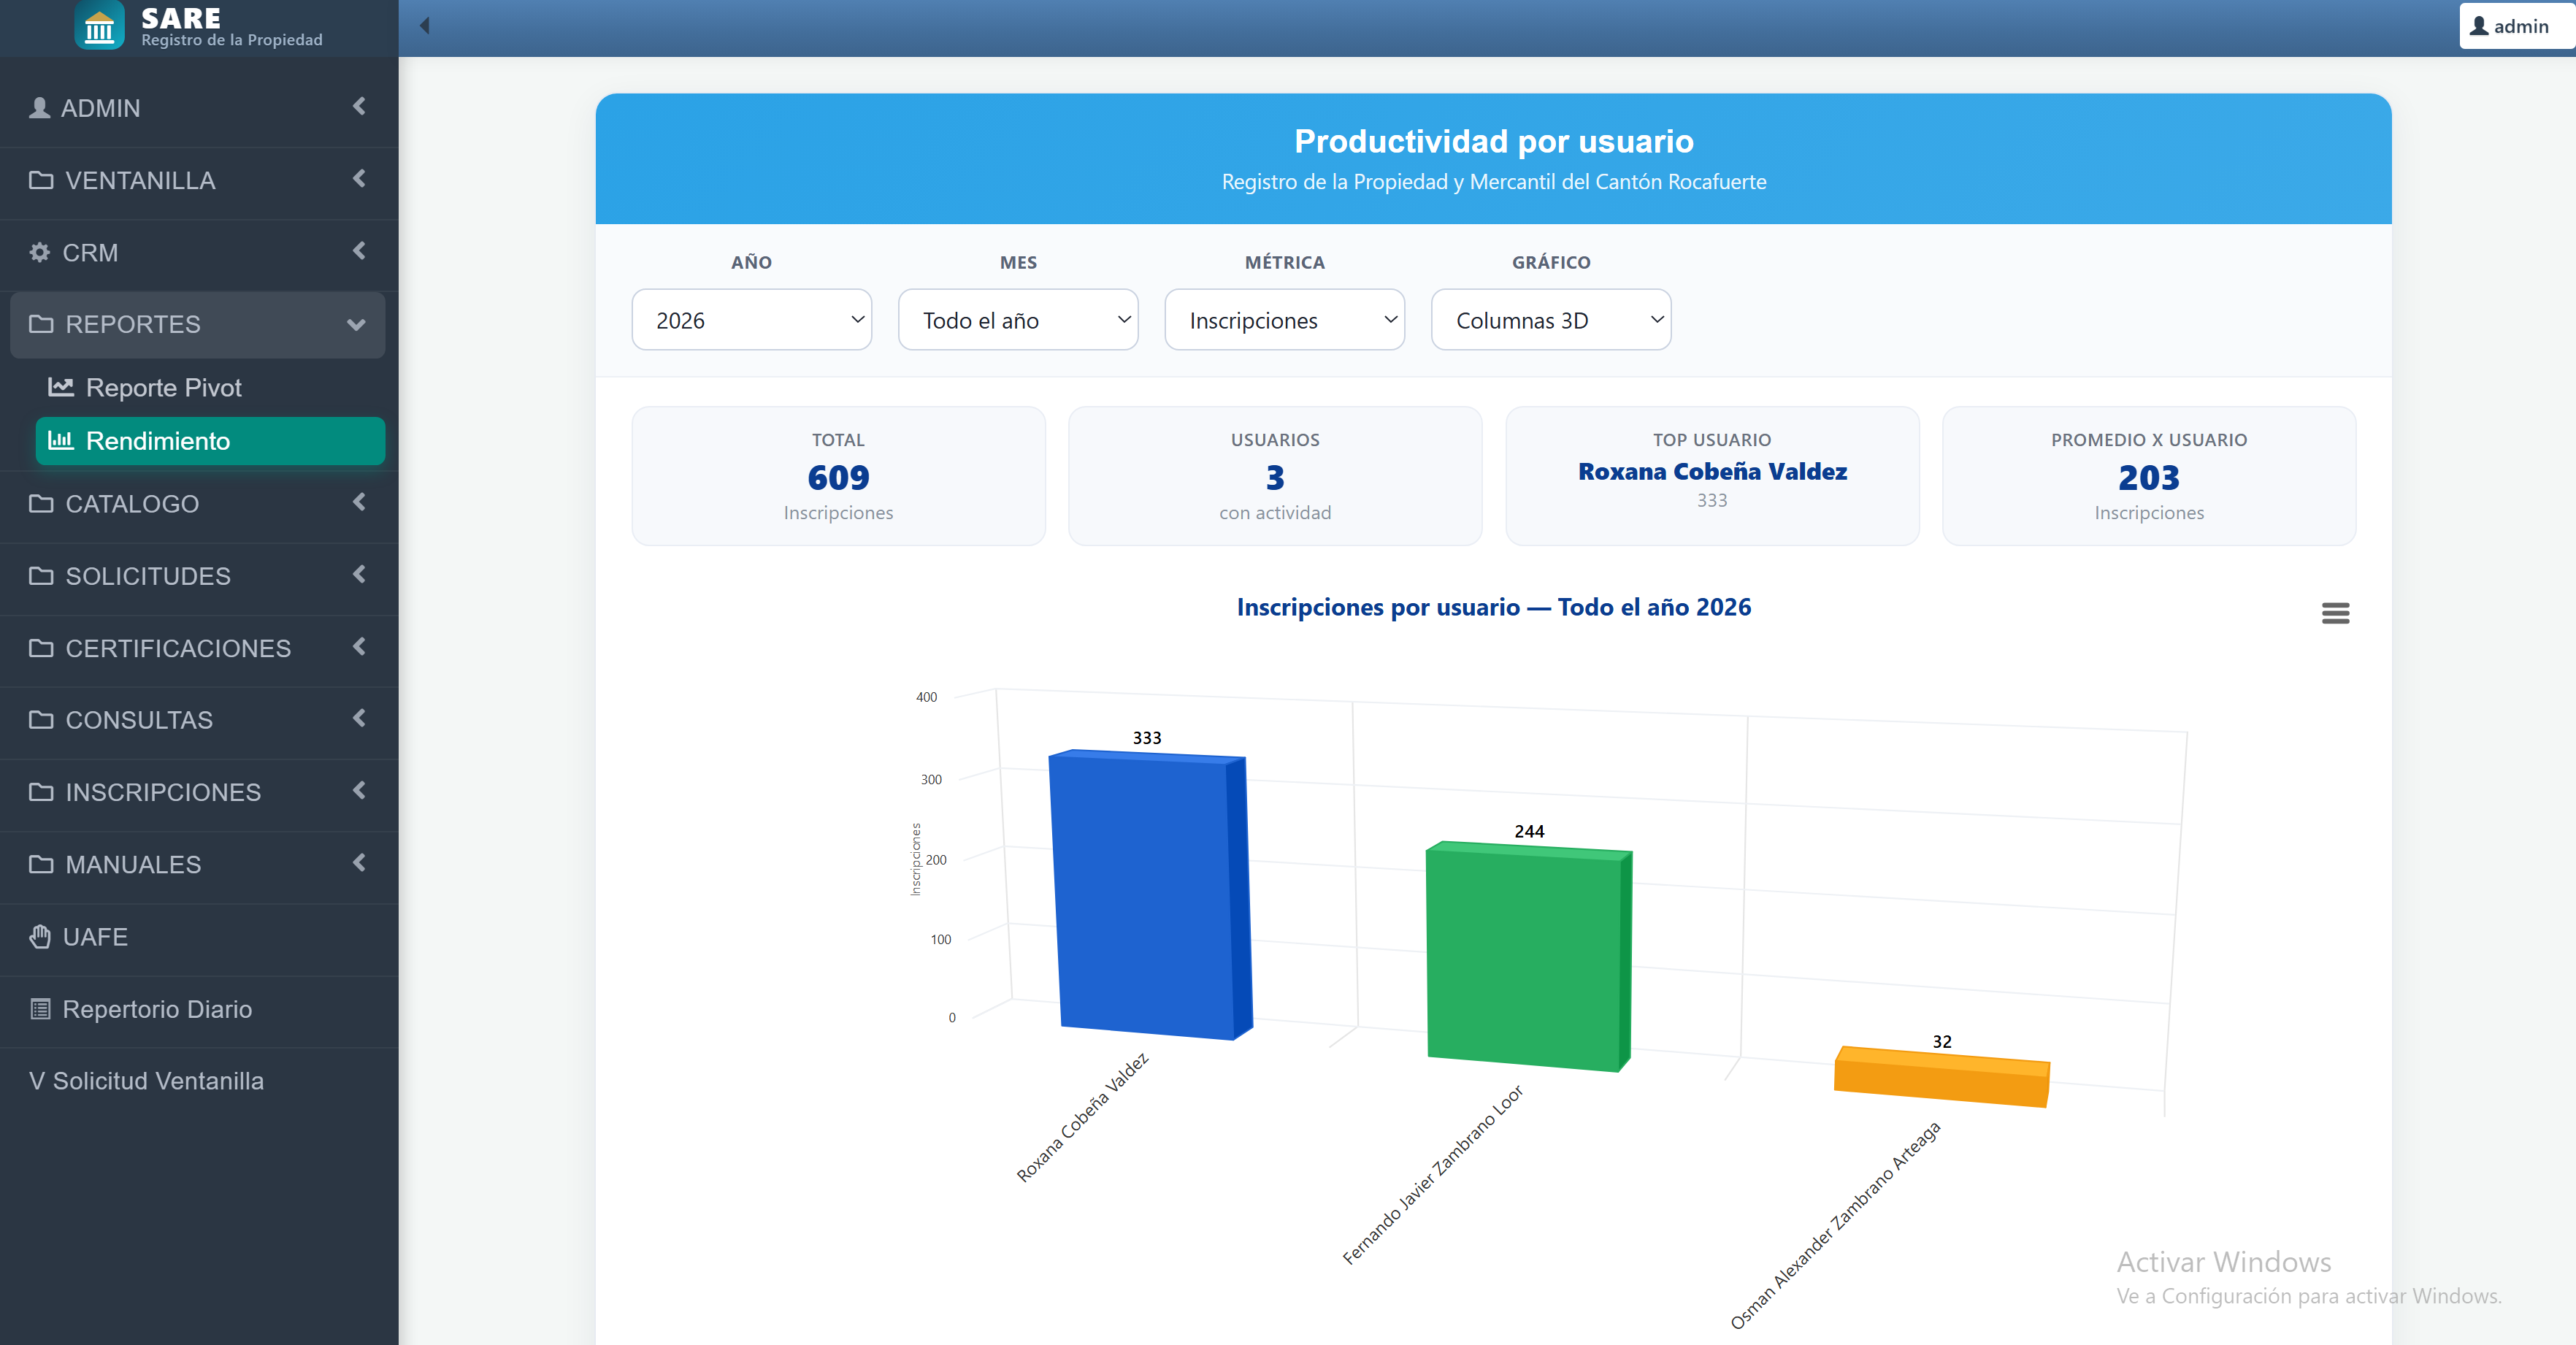Click the 32 data label on chart
This screenshot has width=2576, height=1345.
(1942, 1042)
